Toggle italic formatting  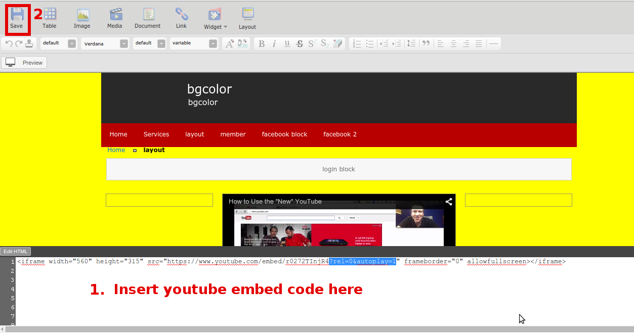pos(274,44)
